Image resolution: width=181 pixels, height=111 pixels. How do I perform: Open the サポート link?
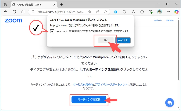point(158,20)
